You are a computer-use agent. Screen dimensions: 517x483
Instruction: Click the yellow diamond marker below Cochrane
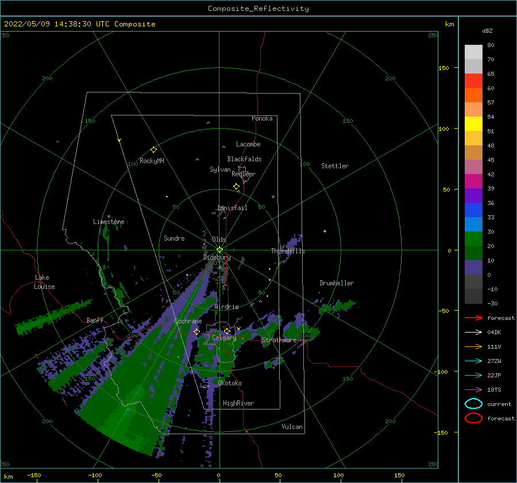196,331
